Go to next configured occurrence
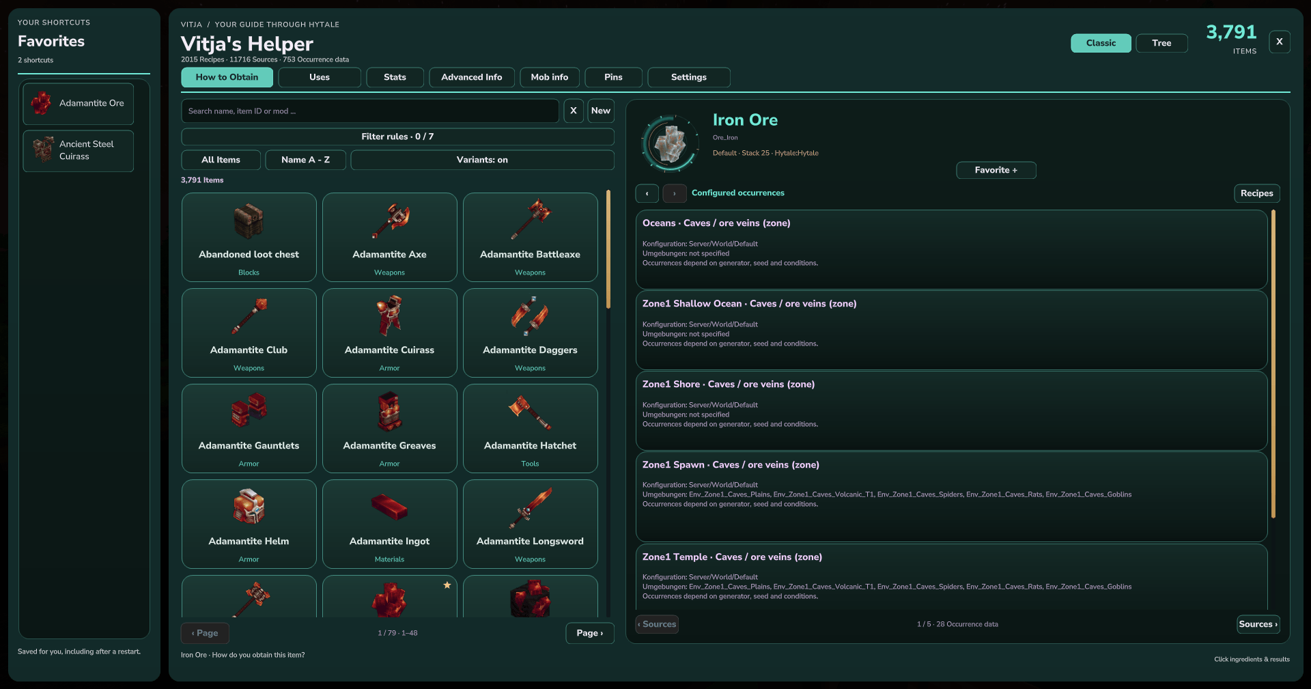Viewport: 1311px width, 689px height. (674, 193)
